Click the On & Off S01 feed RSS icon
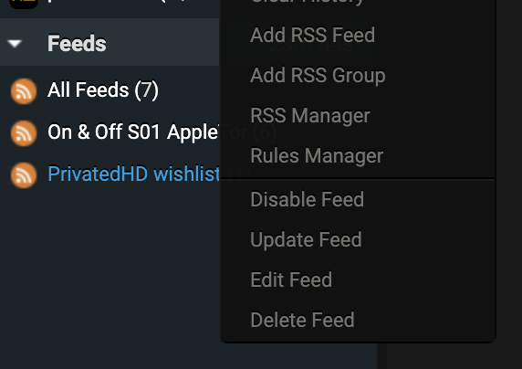 pos(24,133)
